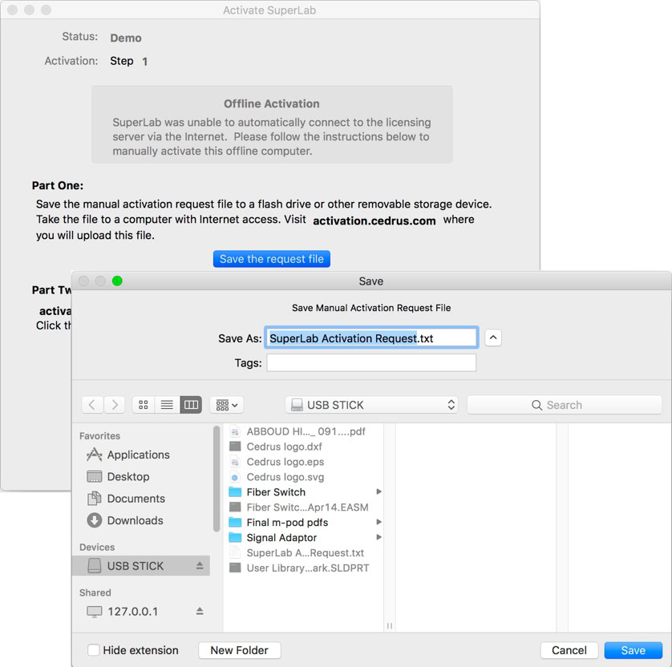
Task: Collapse the Save dialog with chevron button
Action: 494,338
